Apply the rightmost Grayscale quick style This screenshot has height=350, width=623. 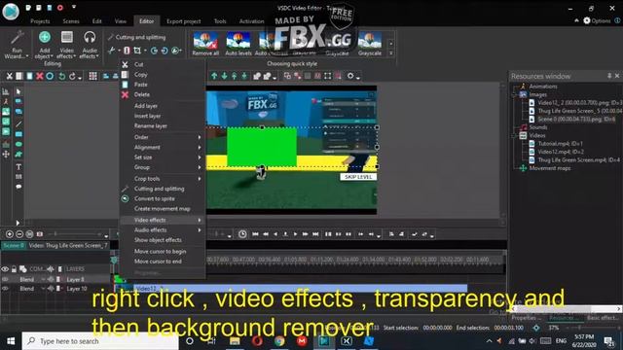click(370, 44)
